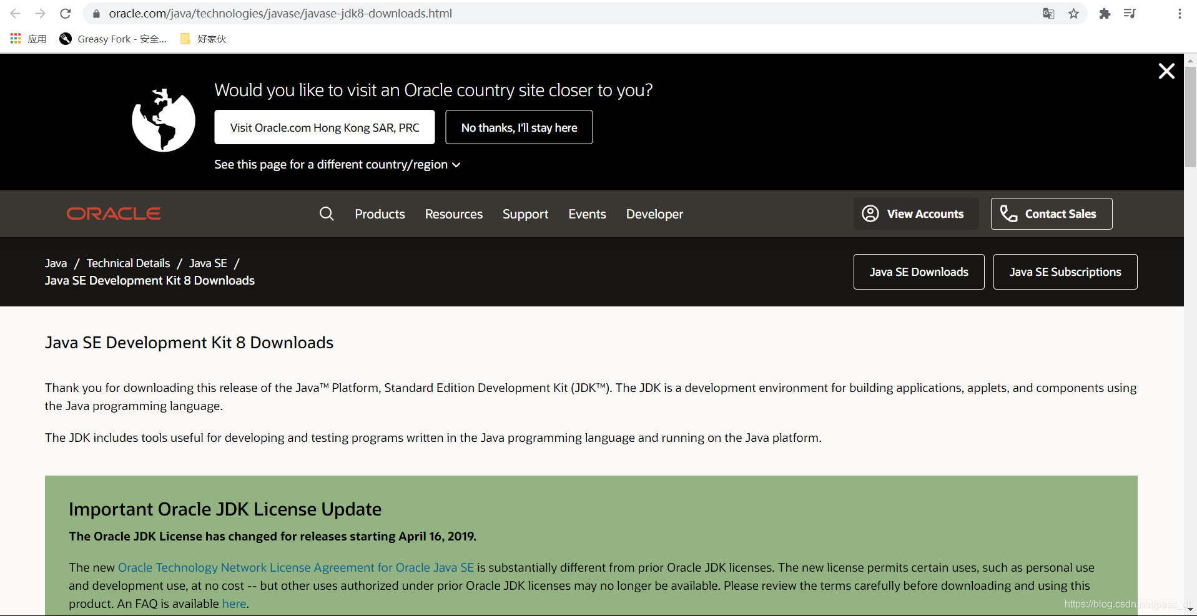Click the padlock site info icon
The height and width of the screenshot is (616, 1197).
(96, 13)
